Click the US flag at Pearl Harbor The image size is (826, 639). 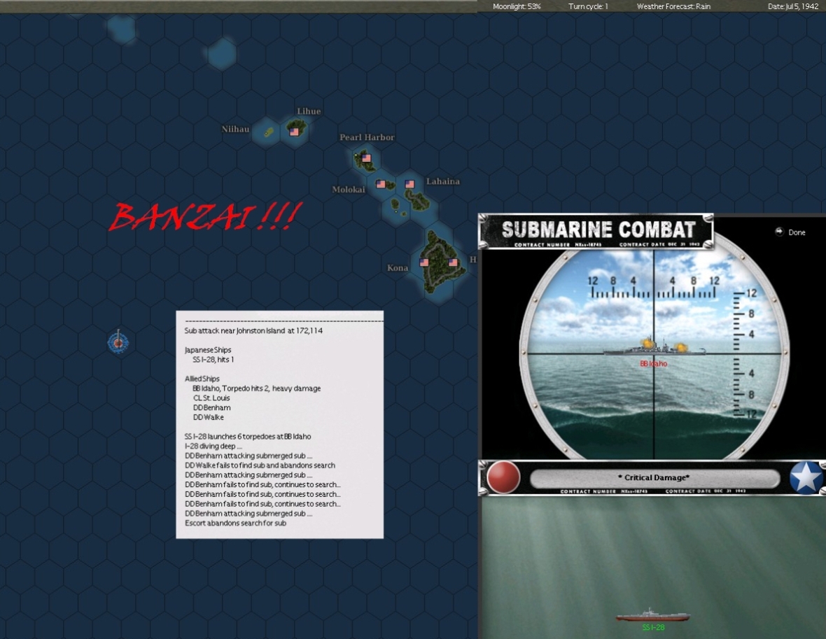[x=367, y=158]
